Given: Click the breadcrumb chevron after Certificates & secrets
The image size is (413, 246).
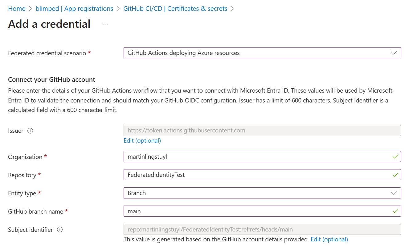Looking at the screenshot, I should (x=232, y=9).
